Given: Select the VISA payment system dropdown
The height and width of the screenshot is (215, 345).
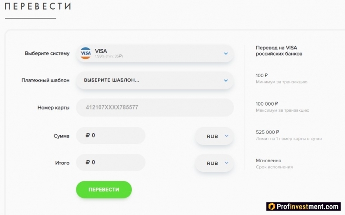Looking at the screenshot, I should [x=155, y=53].
